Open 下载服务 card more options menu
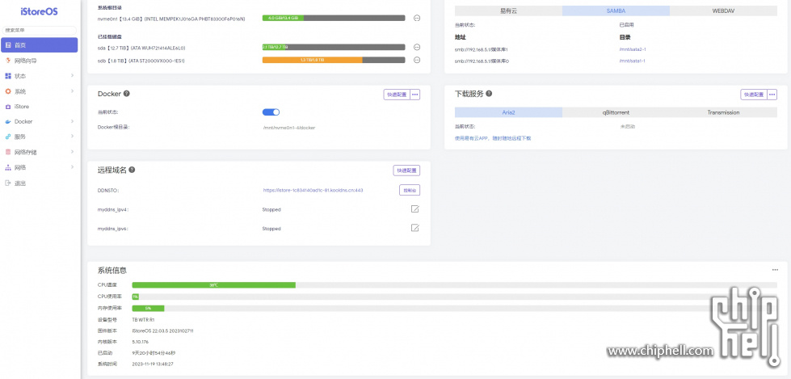Viewport: 791px width, 379px height. [x=772, y=95]
